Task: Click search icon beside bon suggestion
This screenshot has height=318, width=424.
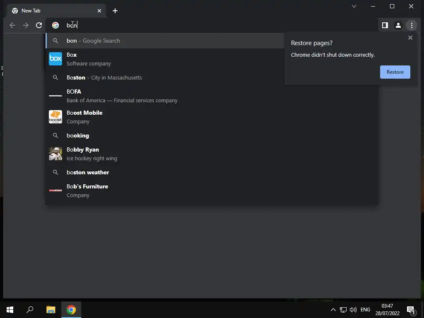Action: tap(55, 41)
